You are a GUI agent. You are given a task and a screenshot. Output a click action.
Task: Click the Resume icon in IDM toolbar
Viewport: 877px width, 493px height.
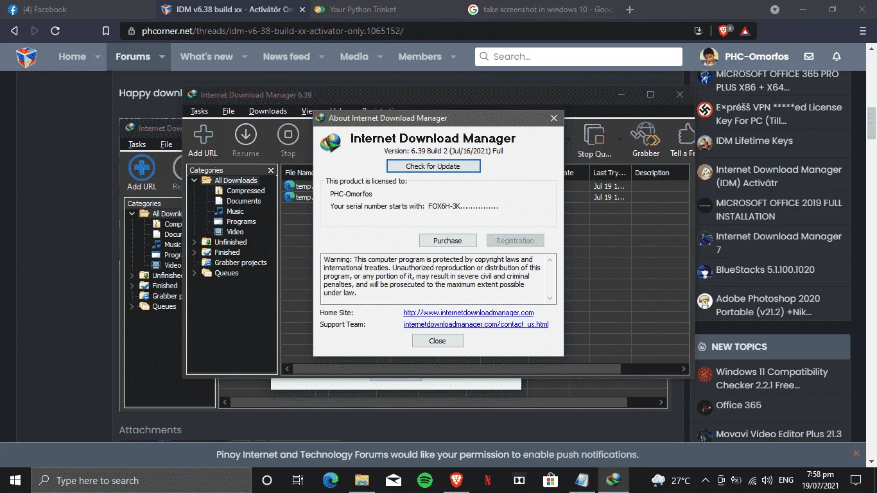pyautogui.click(x=246, y=134)
